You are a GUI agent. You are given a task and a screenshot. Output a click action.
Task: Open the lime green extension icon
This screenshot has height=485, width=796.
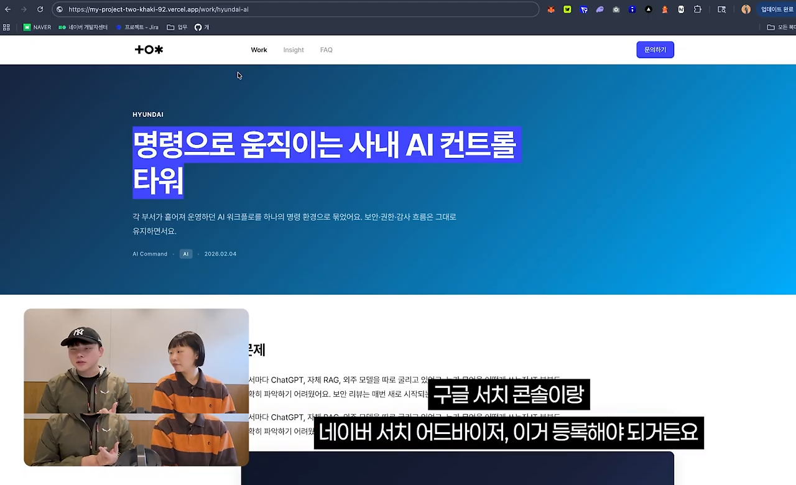point(567,9)
